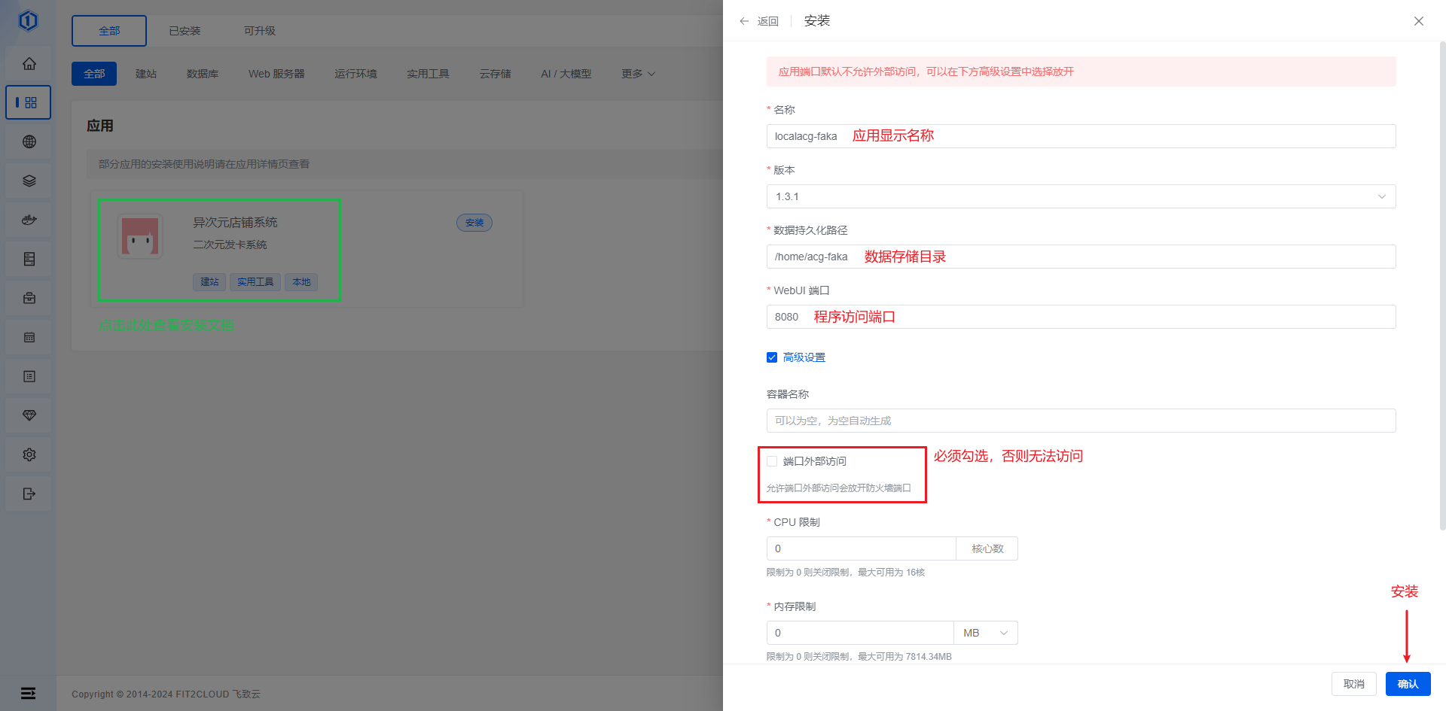Open the database layers icon in sidebar

[29, 181]
